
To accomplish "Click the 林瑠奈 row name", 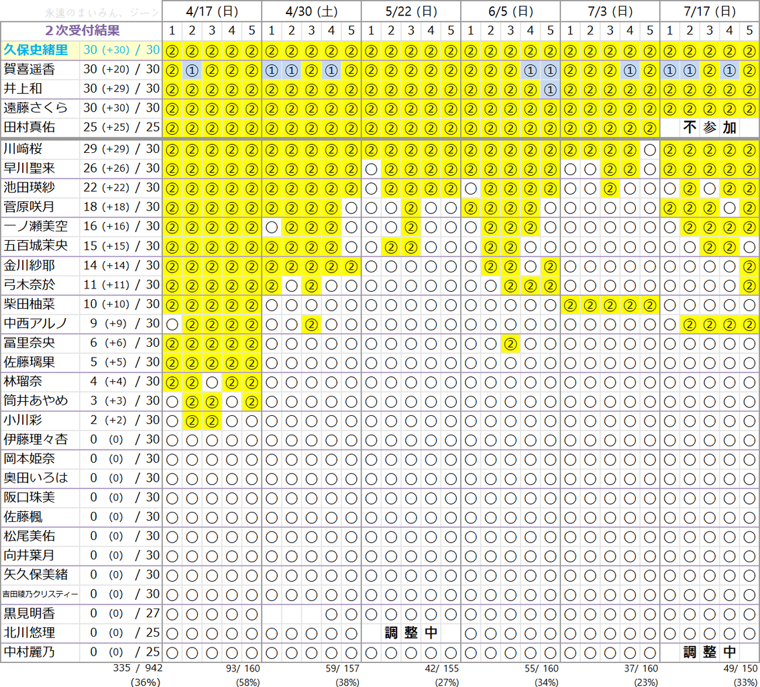I will [x=23, y=382].
